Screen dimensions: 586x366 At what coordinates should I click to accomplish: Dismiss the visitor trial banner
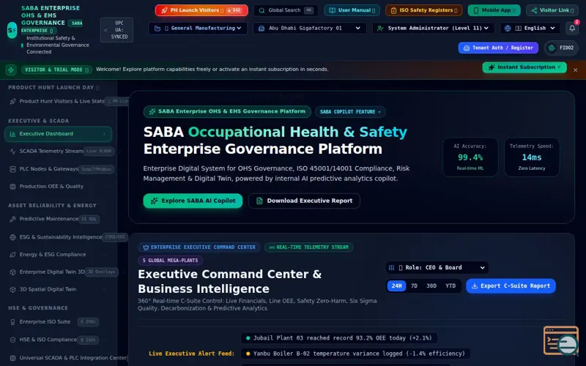[575, 70]
